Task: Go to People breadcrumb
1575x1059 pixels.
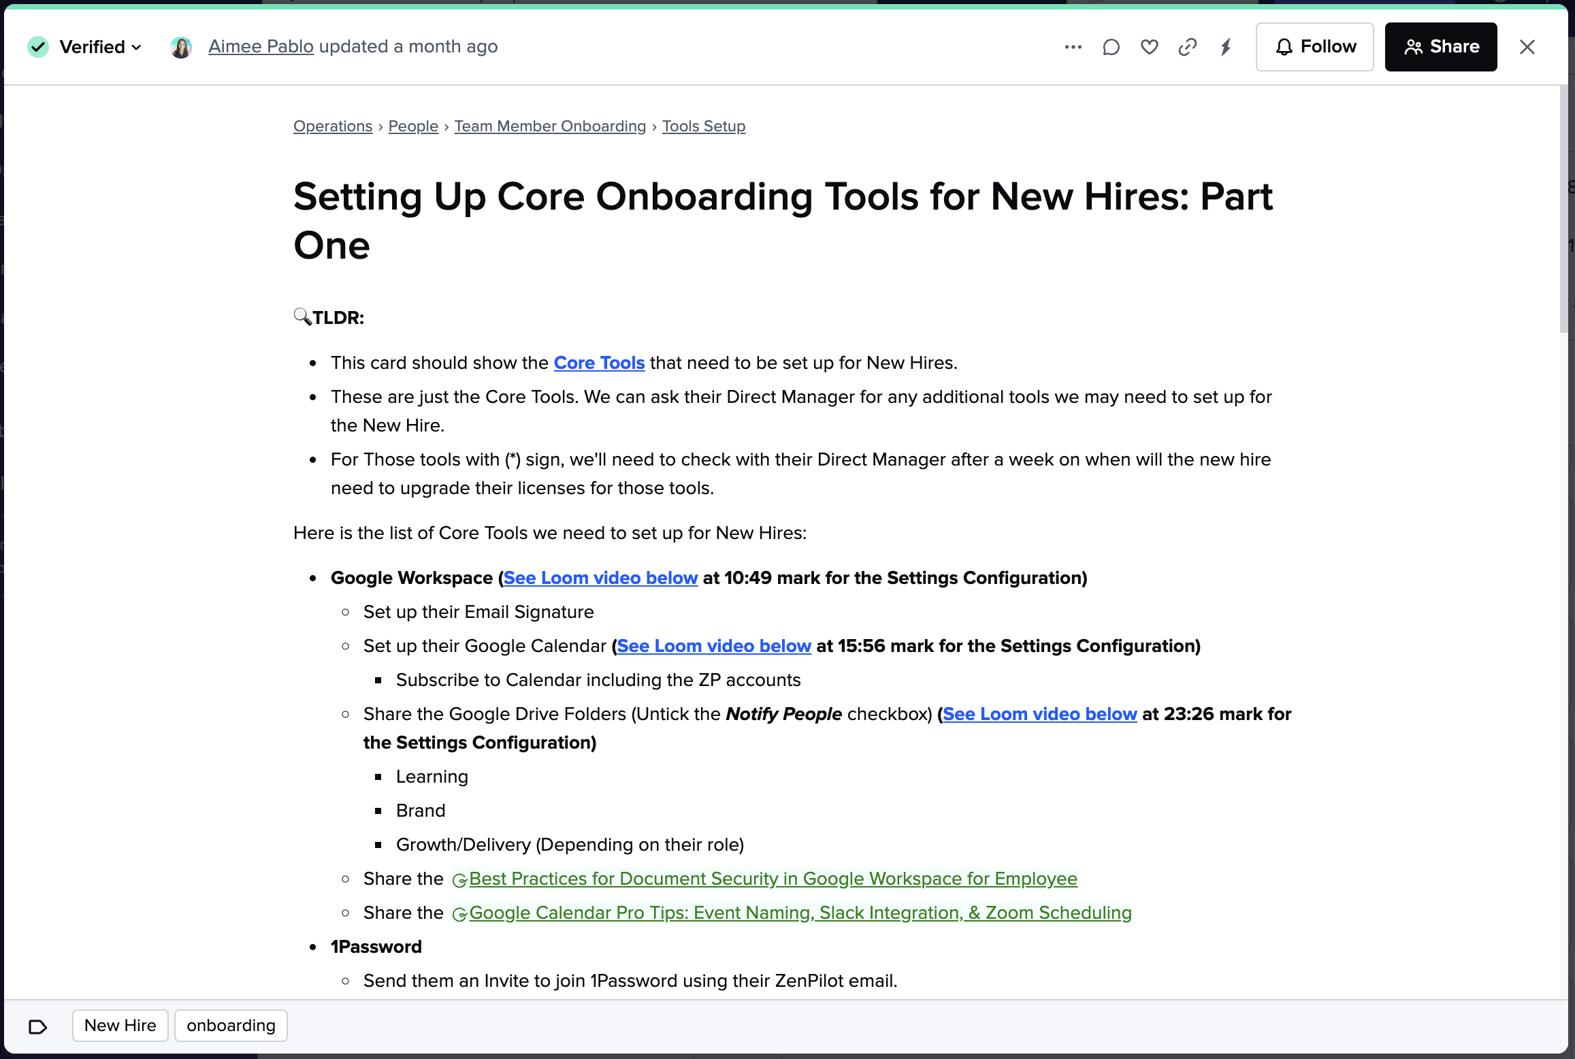Action: coord(413,126)
